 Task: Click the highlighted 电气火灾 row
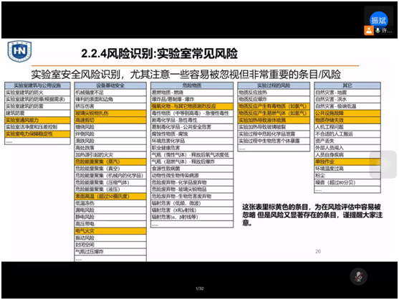click(110, 231)
